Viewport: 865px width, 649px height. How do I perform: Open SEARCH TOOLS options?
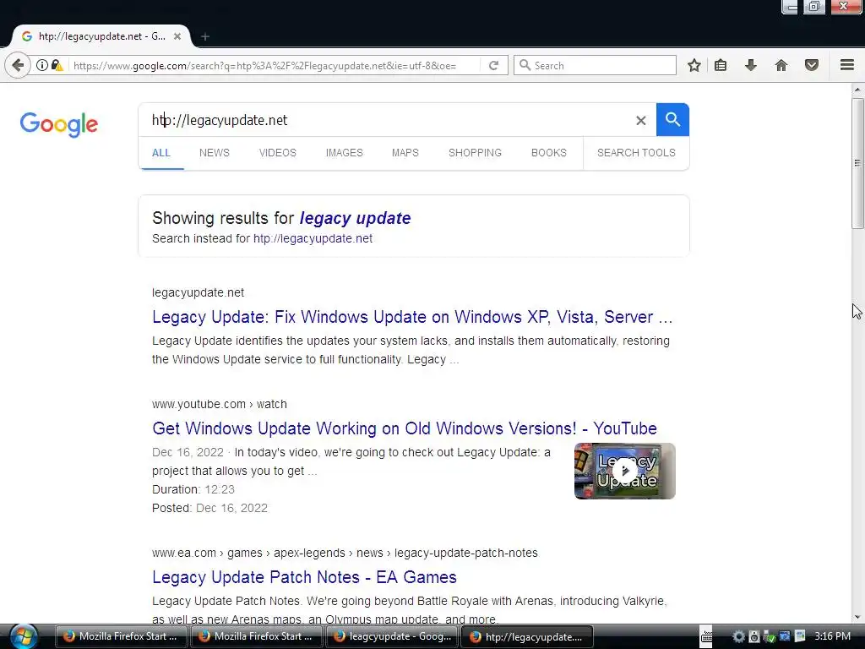636,153
